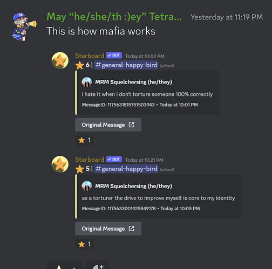Open #general-happy-bird channel link in first post
Viewport: 272px width, 269px height.
click(126, 65)
